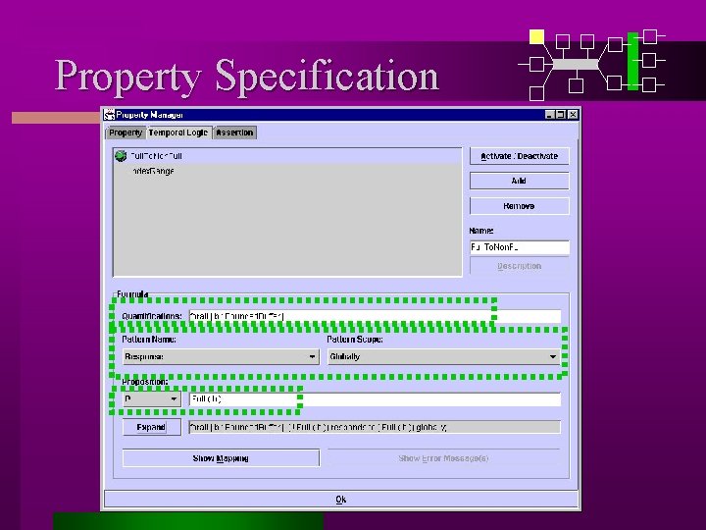Click the Quantifications input field
Screen dimensions: 706x530
375,316
